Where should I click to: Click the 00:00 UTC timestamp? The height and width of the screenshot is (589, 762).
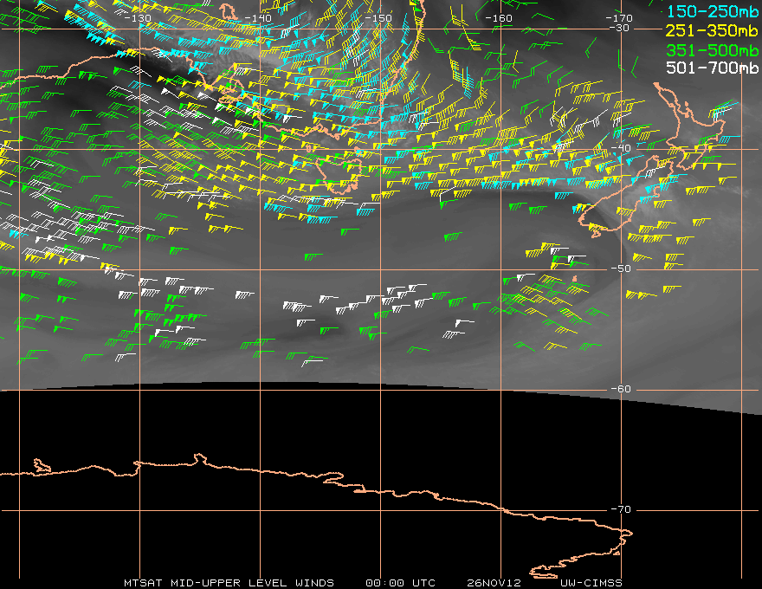point(400,583)
